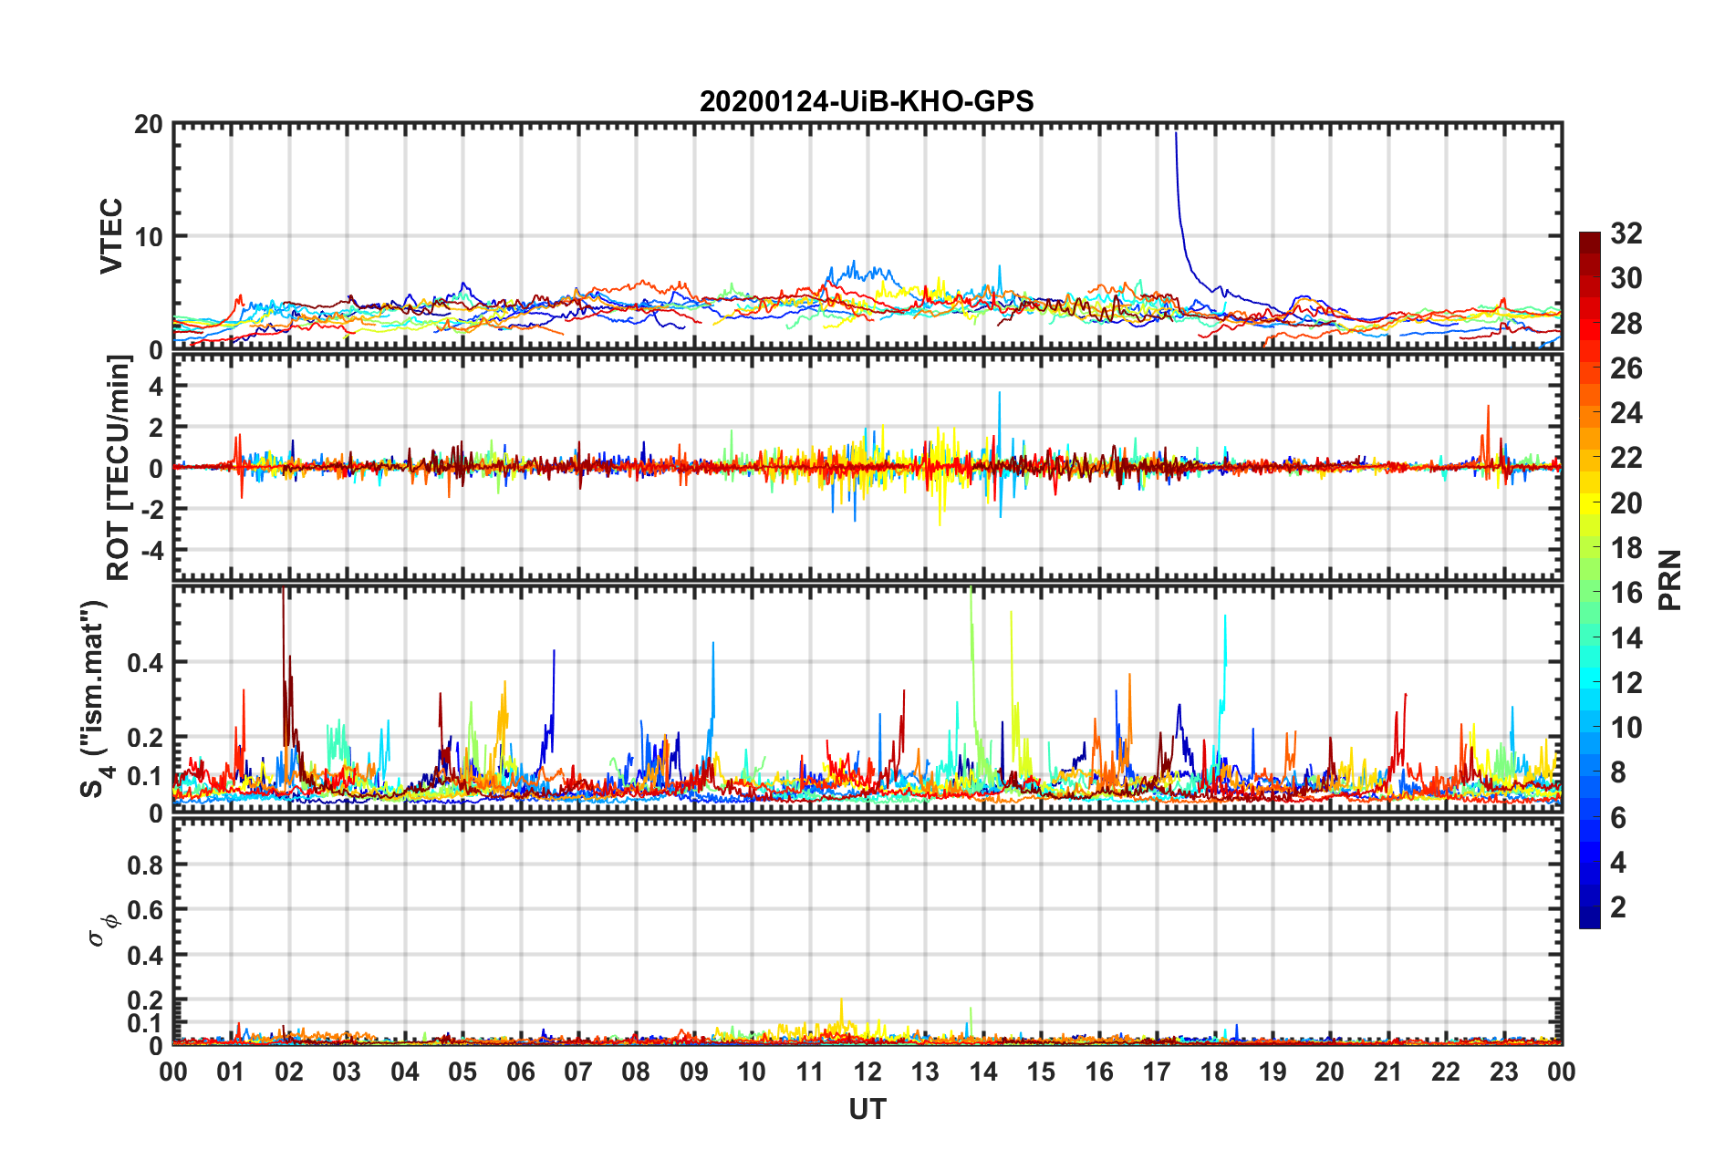Click hour 21 on the UT axis
Screen dimensions: 1735x1160
pos(1388,1072)
